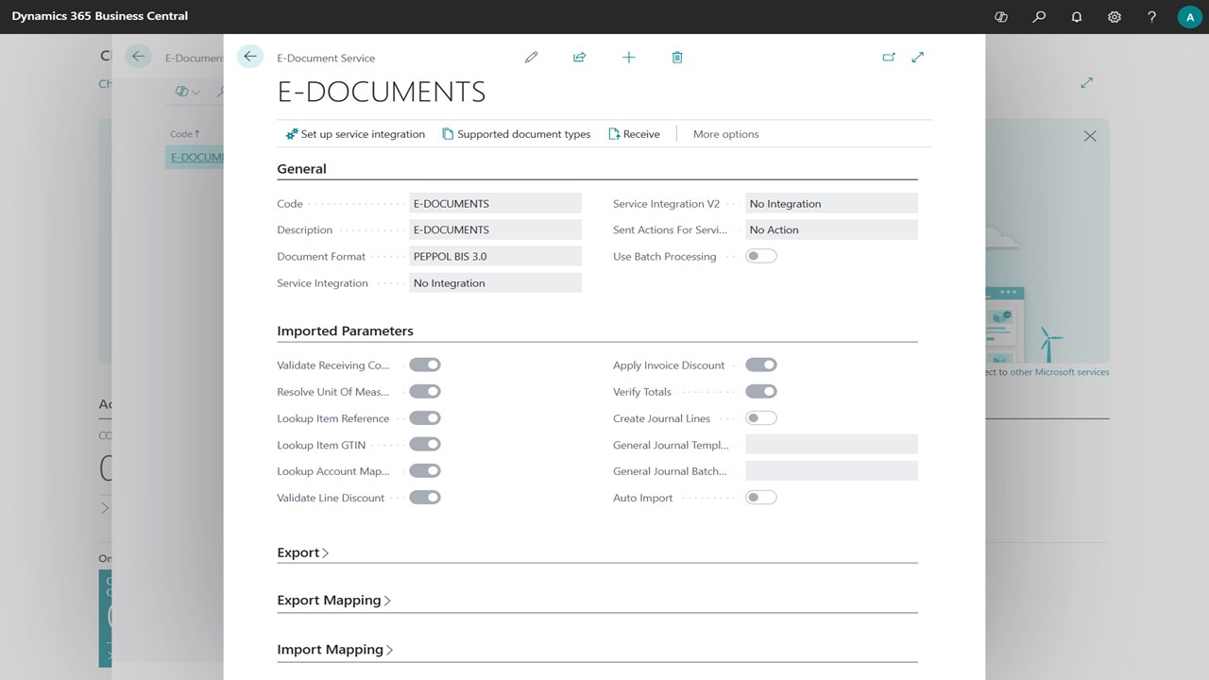Click the share icon on the card
Viewport: 1209px width, 680px height.
coord(580,58)
